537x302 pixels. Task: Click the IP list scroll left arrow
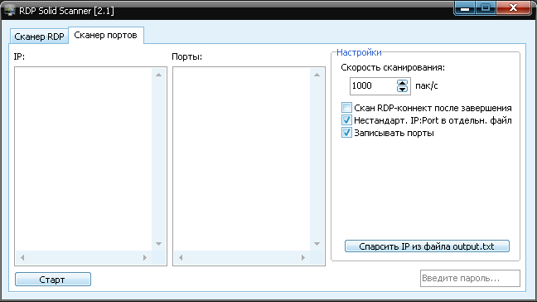point(22,257)
